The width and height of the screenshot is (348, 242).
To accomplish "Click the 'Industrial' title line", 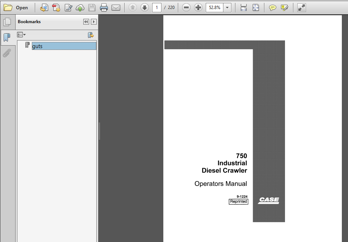I will tap(232, 163).
